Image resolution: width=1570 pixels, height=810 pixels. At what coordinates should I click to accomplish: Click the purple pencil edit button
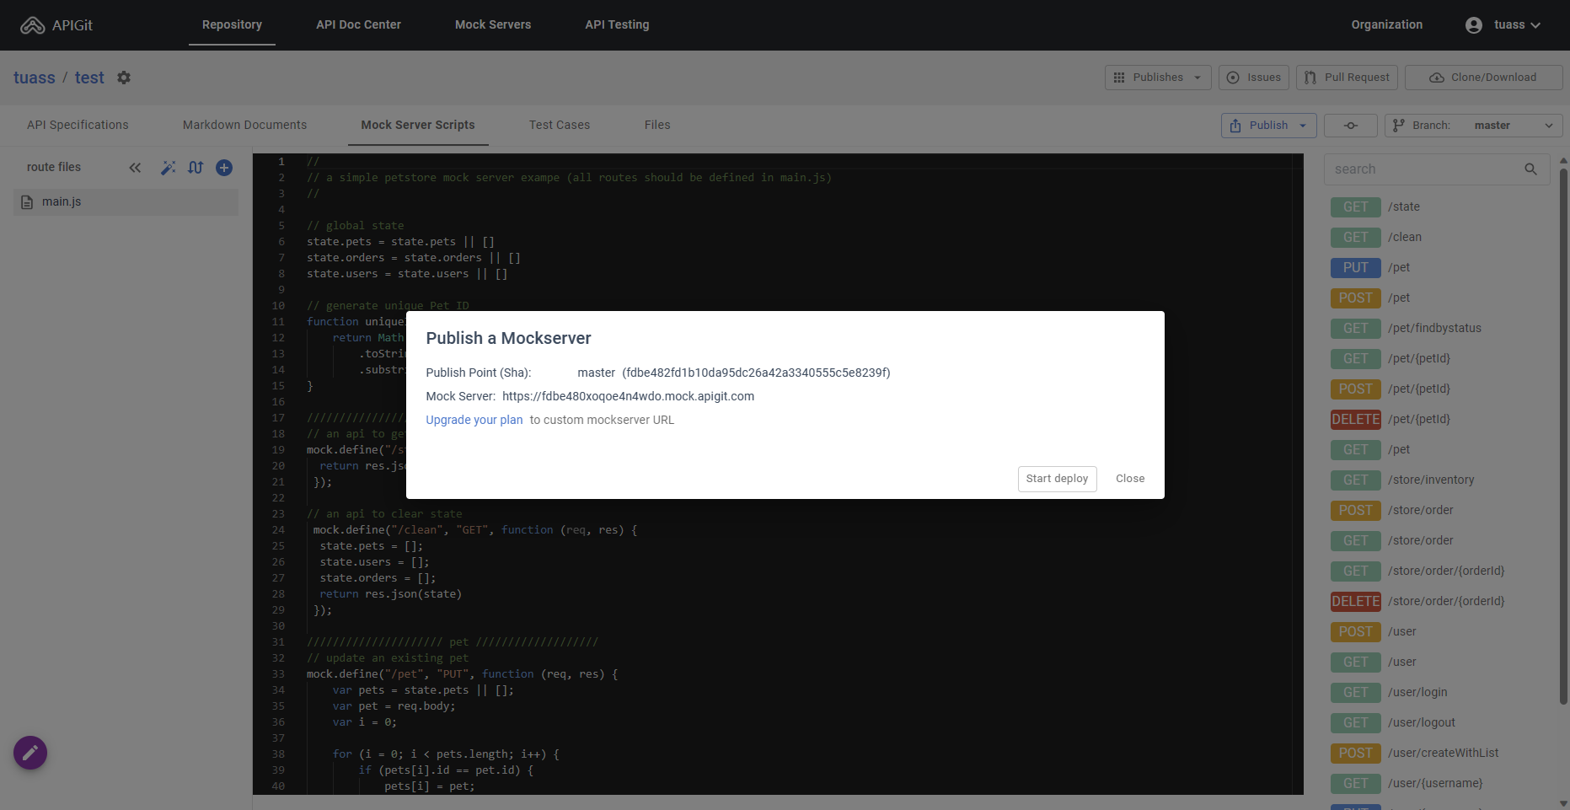point(30,753)
